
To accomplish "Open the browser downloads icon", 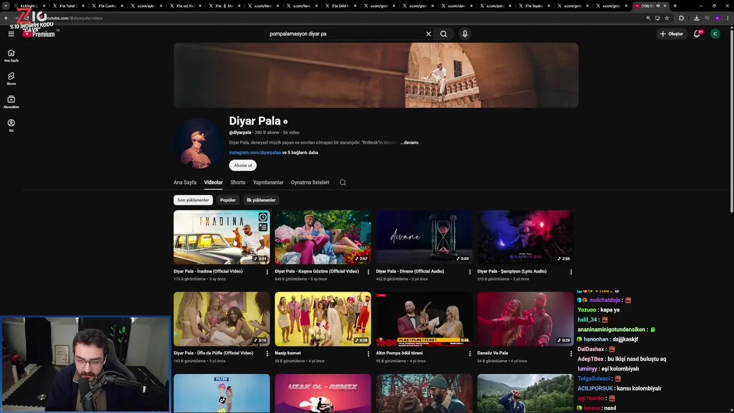I will pyautogui.click(x=696, y=18).
